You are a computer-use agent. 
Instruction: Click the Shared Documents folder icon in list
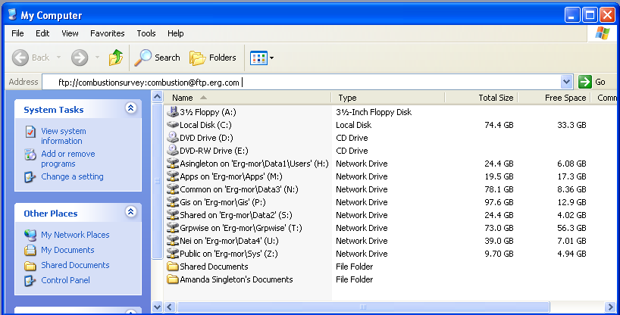pos(173,267)
